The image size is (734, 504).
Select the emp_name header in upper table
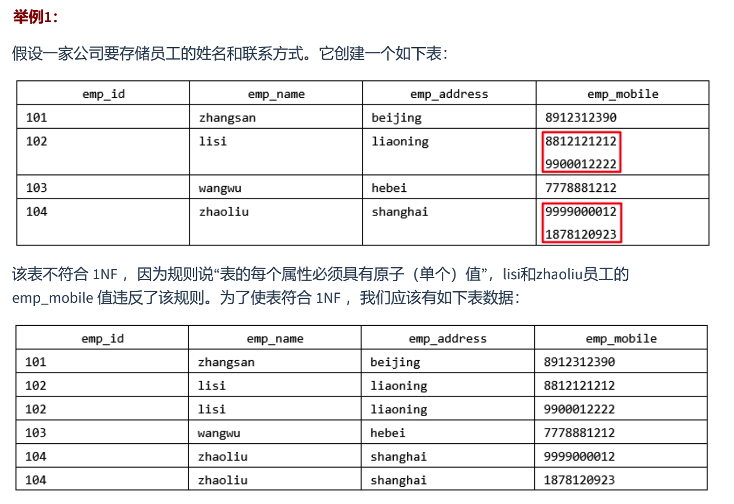[x=276, y=94]
